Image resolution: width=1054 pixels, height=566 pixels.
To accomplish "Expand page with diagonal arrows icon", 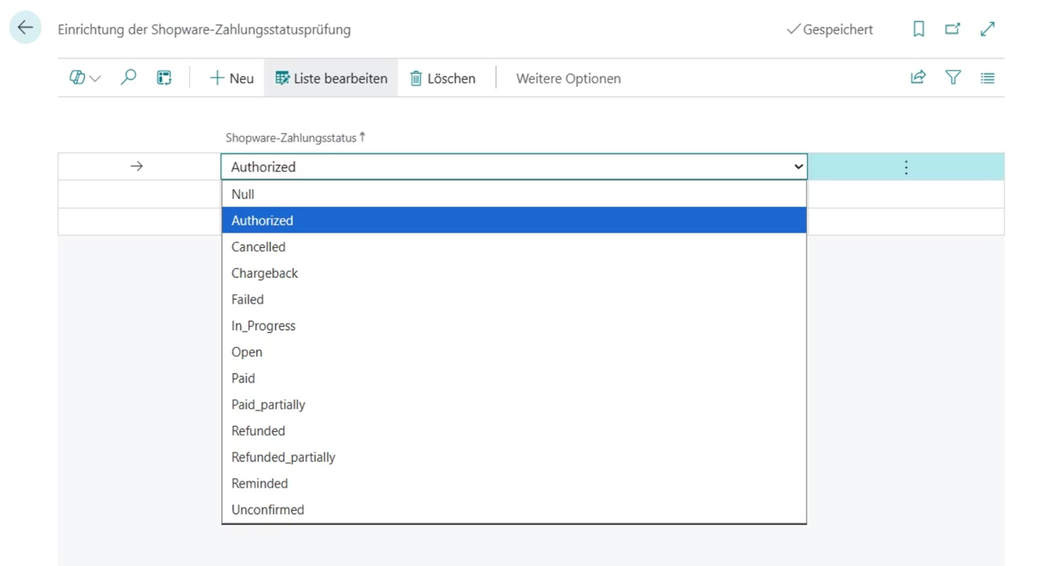I will 988,29.
